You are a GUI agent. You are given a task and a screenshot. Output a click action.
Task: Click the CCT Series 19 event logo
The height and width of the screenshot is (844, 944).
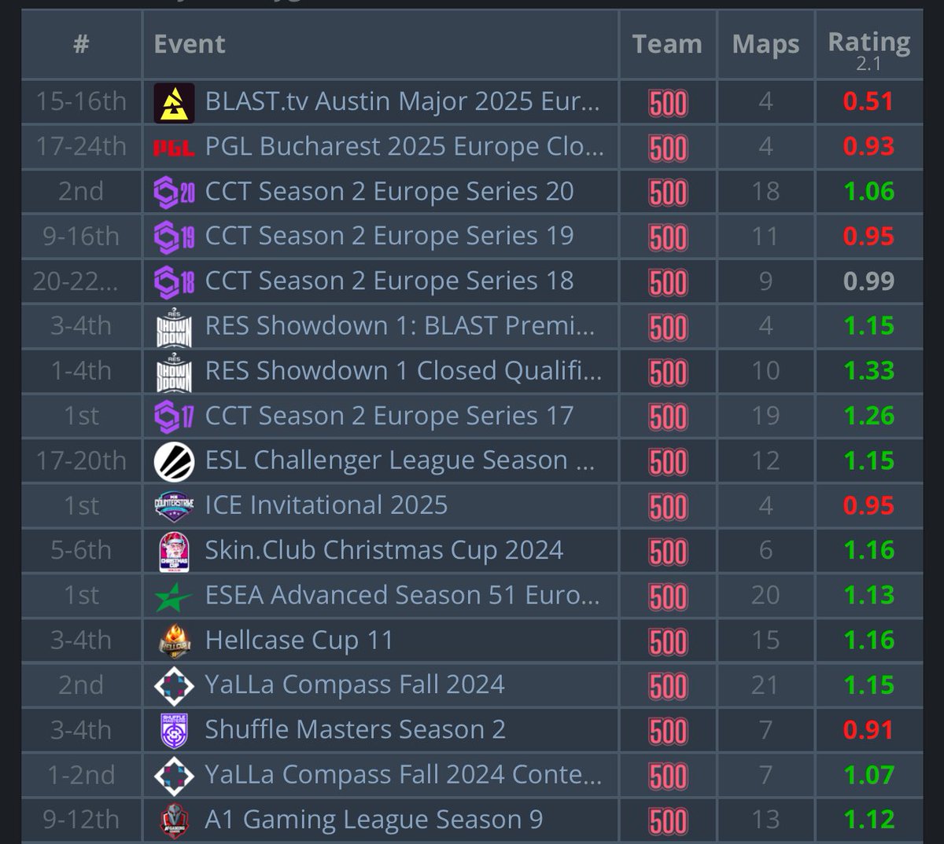(174, 237)
